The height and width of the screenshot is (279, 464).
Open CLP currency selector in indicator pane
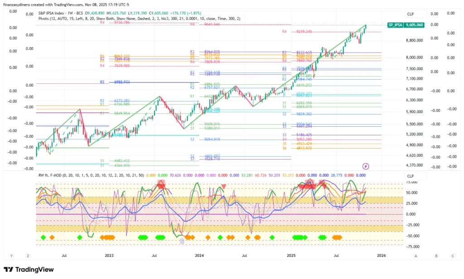411,176
